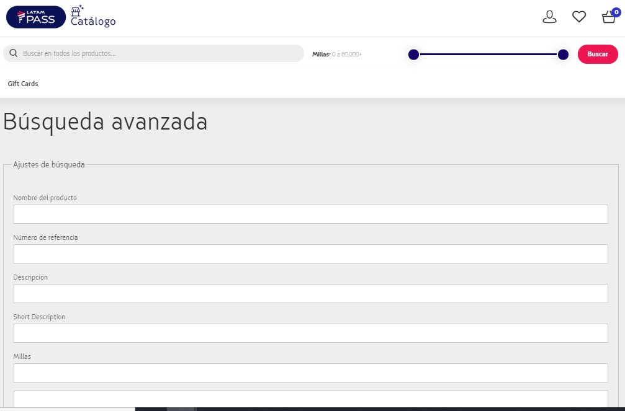Focus the Descripción input field

point(310,293)
